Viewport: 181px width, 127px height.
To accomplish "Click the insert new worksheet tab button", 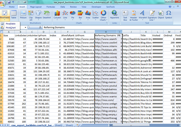I will tap(78, 125).
